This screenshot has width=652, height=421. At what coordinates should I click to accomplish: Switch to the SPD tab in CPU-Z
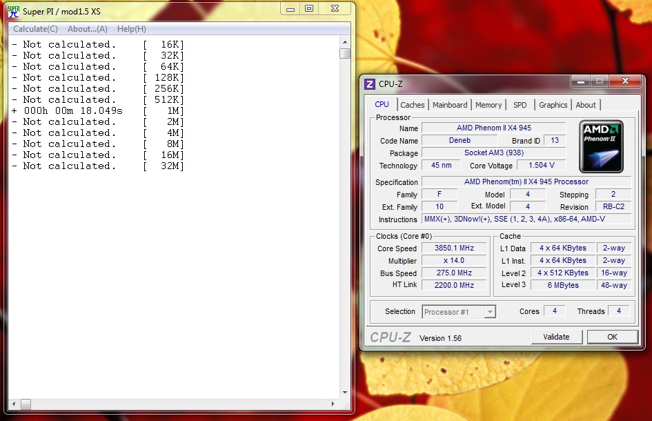coord(520,105)
